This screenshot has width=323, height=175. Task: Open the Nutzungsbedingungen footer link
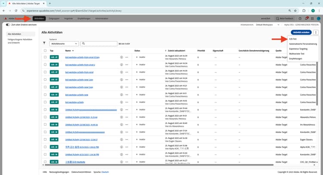59,172
